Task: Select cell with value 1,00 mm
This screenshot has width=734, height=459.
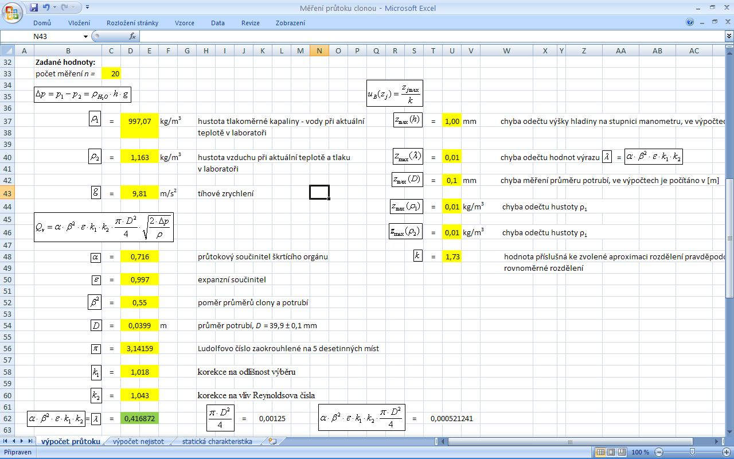Action: (452, 121)
